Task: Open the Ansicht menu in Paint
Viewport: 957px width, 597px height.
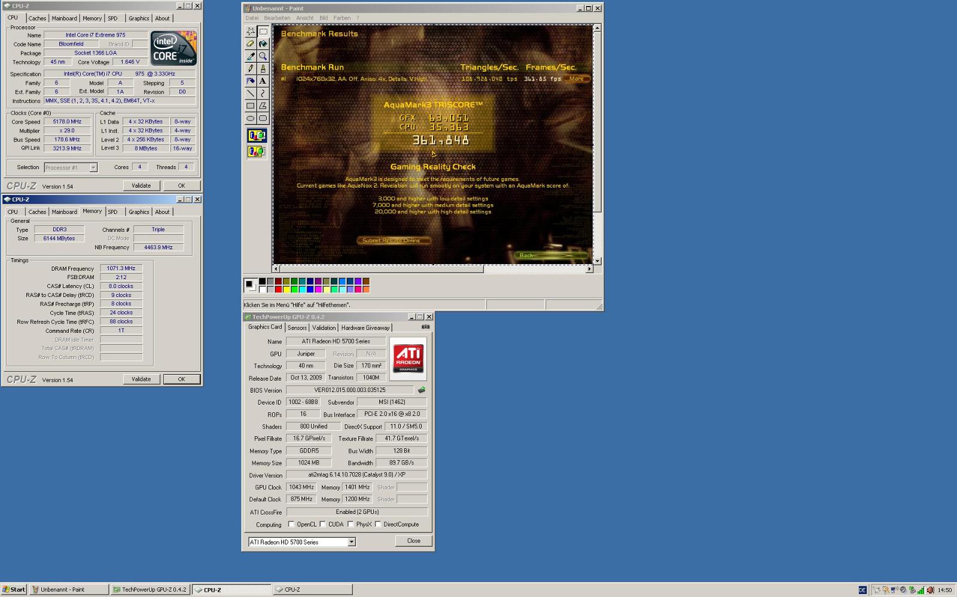Action: pyautogui.click(x=304, y=18)
